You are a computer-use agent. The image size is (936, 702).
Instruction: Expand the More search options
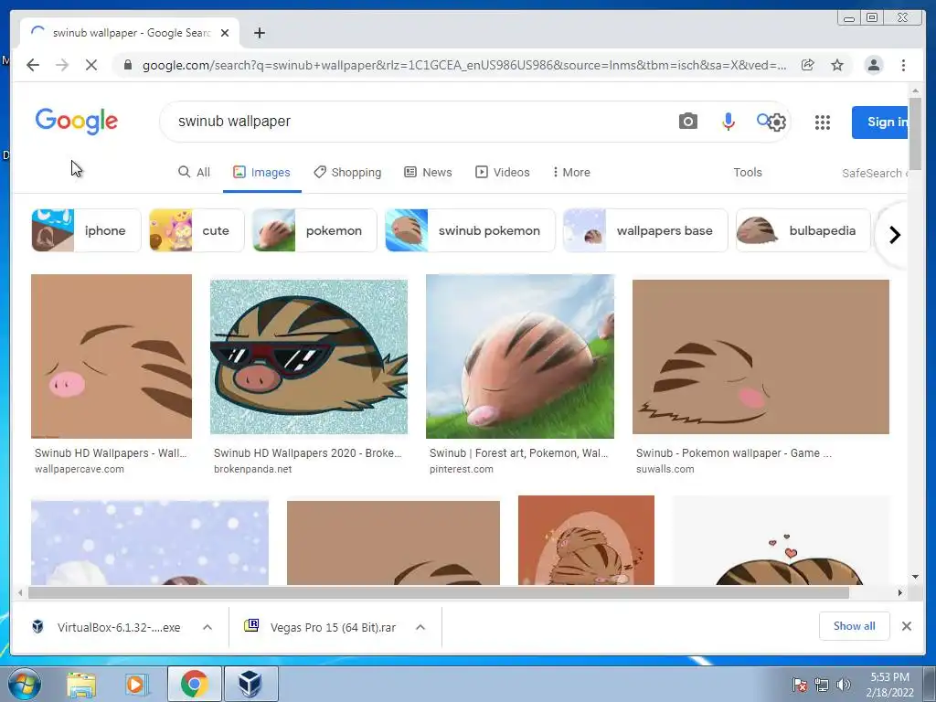[x=571, y=172]
